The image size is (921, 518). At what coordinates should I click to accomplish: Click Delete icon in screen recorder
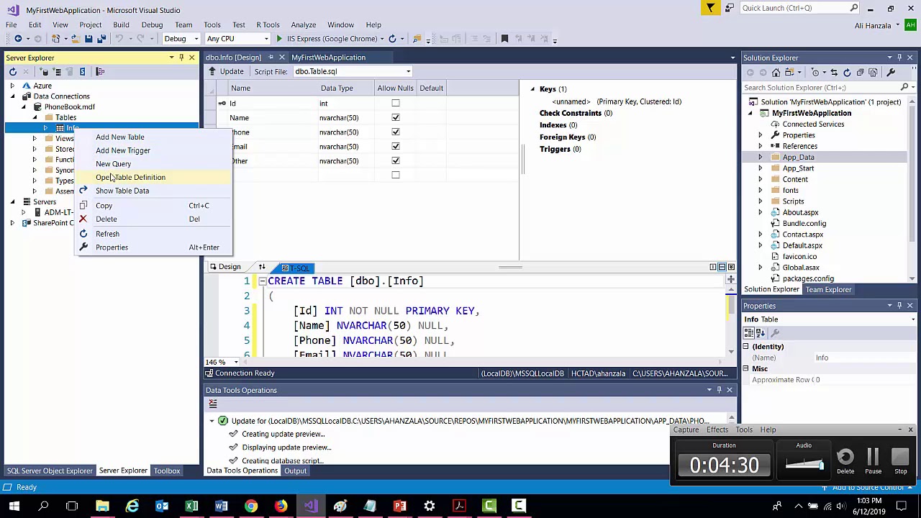pyautogui.click(x=845, y=461)
